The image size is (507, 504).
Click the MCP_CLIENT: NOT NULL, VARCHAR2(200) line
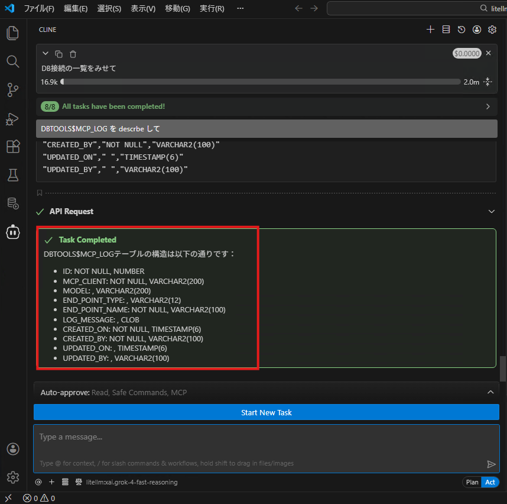pos(133,282)
